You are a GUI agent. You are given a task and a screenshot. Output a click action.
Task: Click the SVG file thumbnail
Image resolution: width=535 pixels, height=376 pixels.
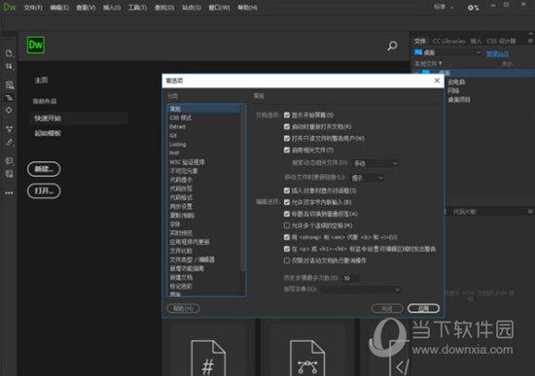(x=307, y=358)
